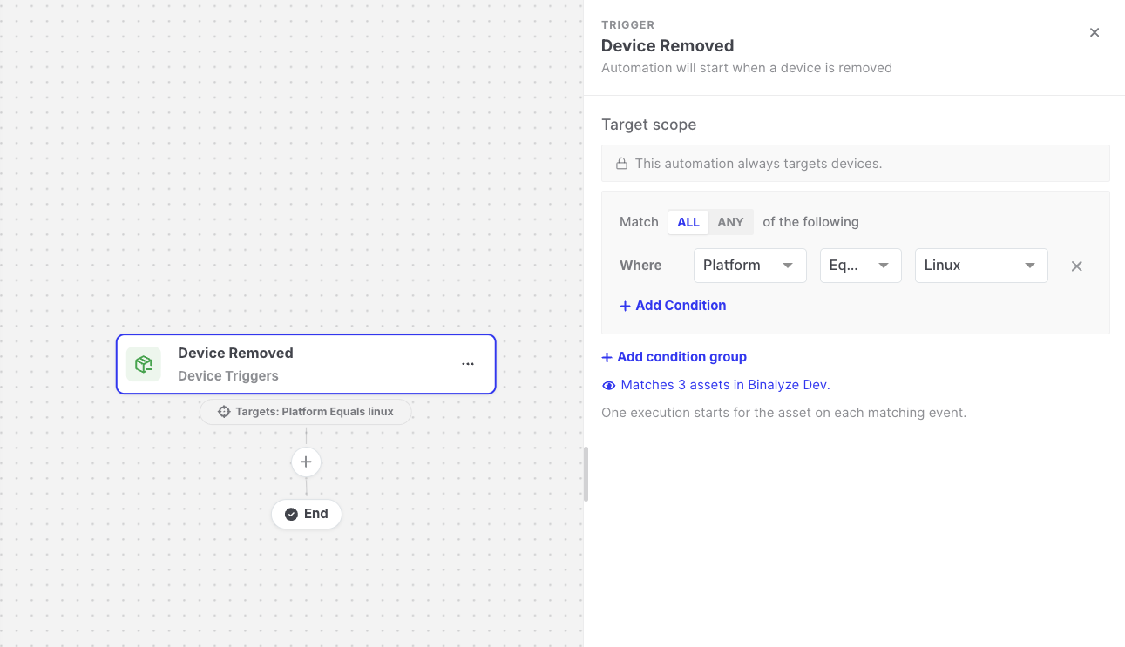Click the One execution starts description text
The width and height of the screenshot is (1125, 647).
(784, 413)
